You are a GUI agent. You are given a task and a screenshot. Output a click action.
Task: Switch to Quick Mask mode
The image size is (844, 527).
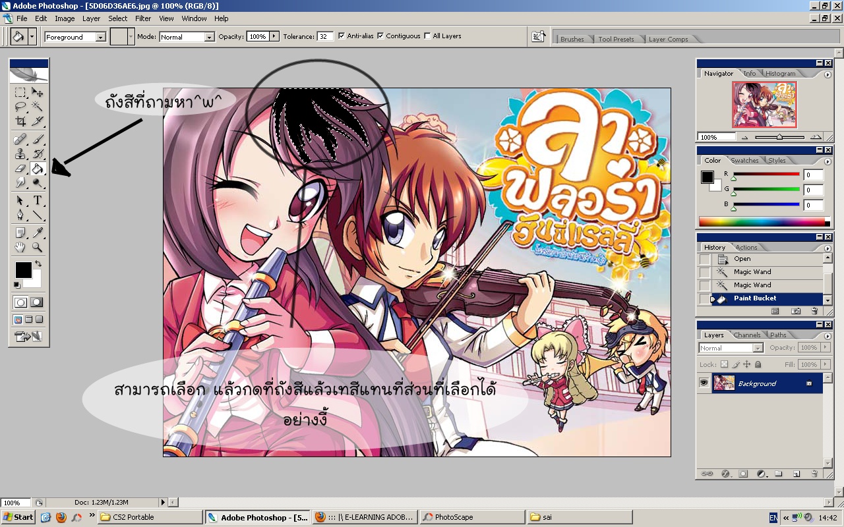pyautogui.click(x=37, y=302)
